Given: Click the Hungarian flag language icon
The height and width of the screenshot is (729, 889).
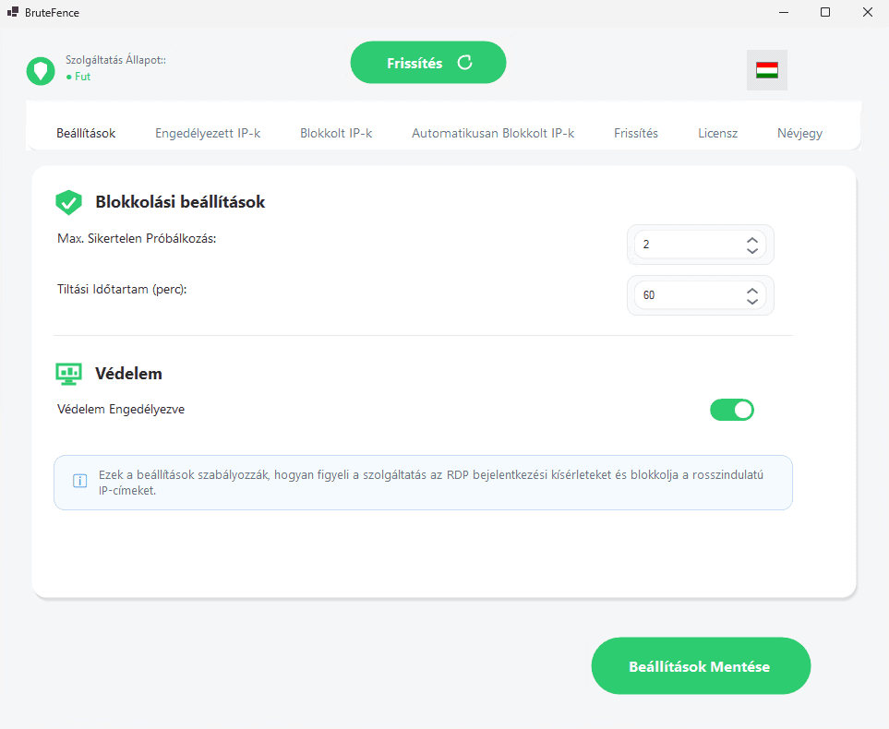Looking at the screenshot, I should pos(766,70).
